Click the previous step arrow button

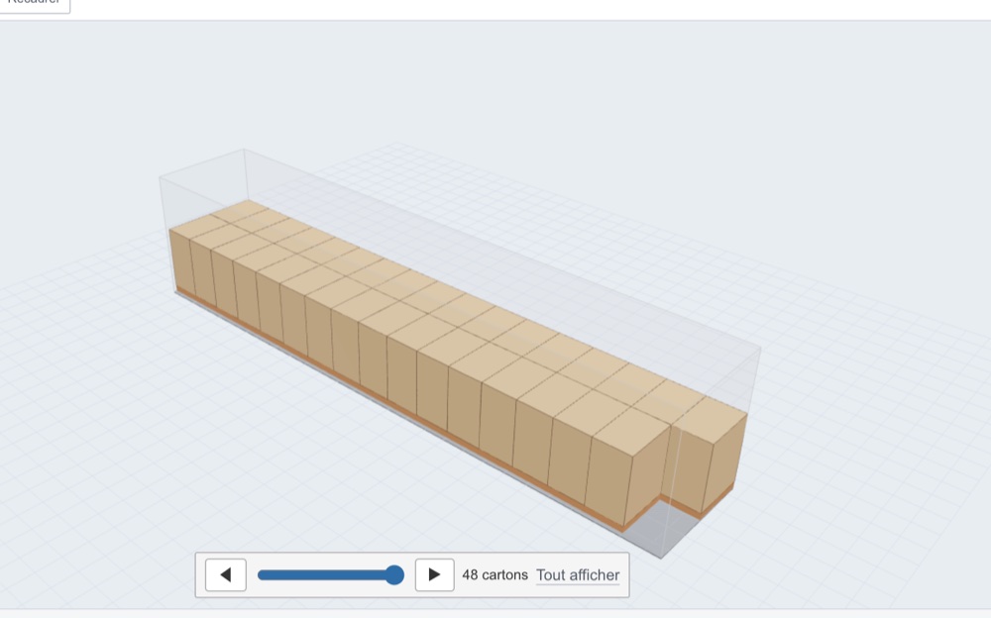coord(226,575)
